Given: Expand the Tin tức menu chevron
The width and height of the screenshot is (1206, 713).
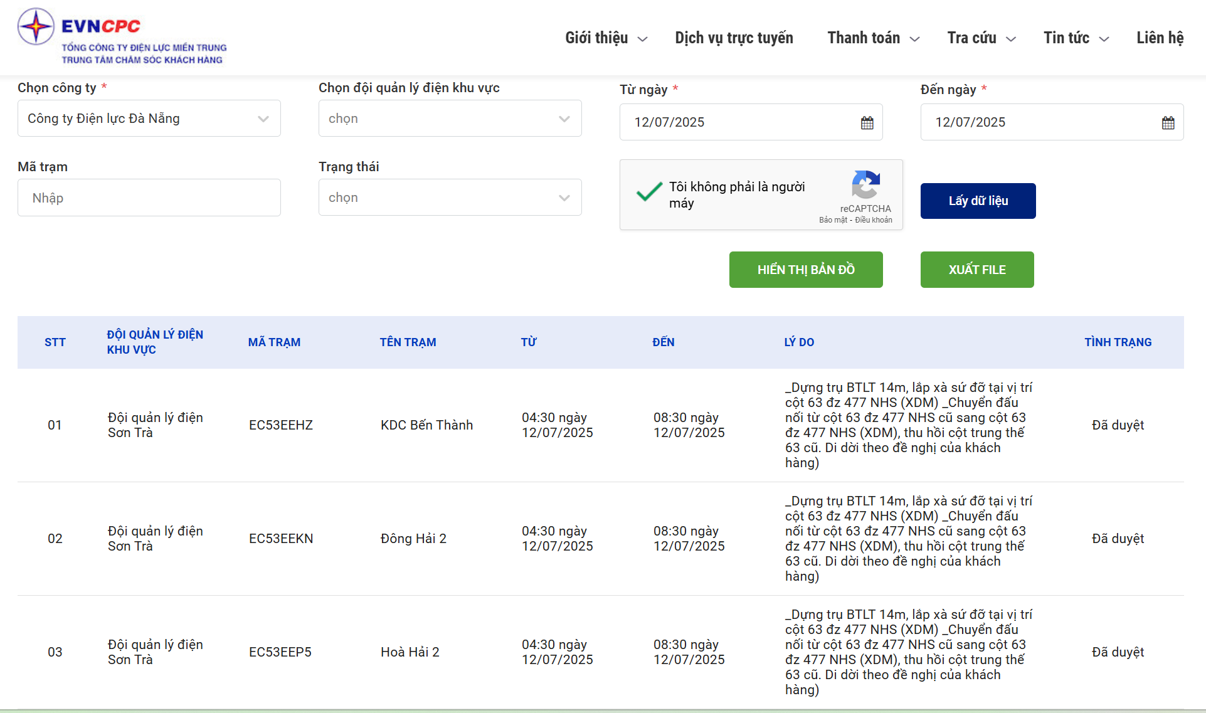Looking at the screenshot, I should [1104, 40].
